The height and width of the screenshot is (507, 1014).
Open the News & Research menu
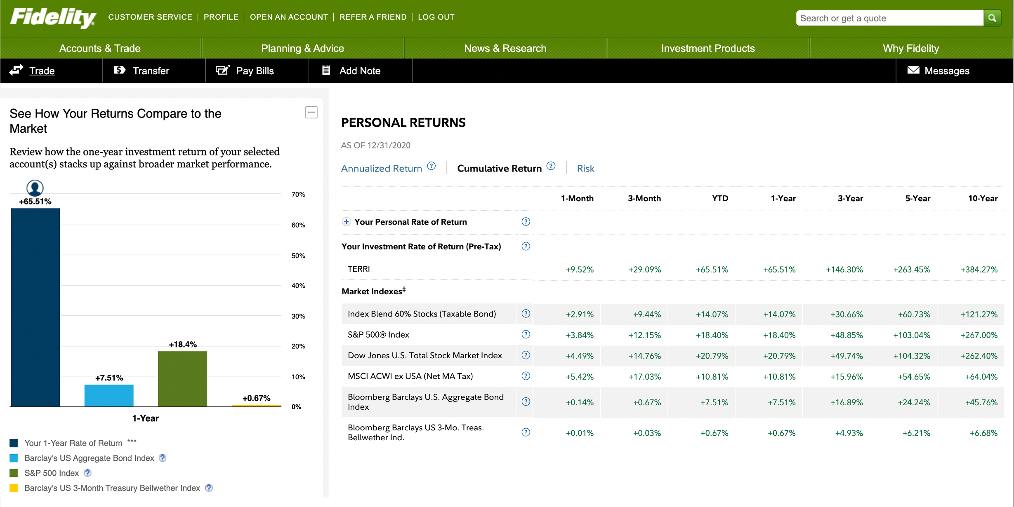tap(505, 48)
